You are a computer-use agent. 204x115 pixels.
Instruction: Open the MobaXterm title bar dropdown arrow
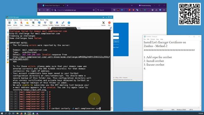click(103, 17)
